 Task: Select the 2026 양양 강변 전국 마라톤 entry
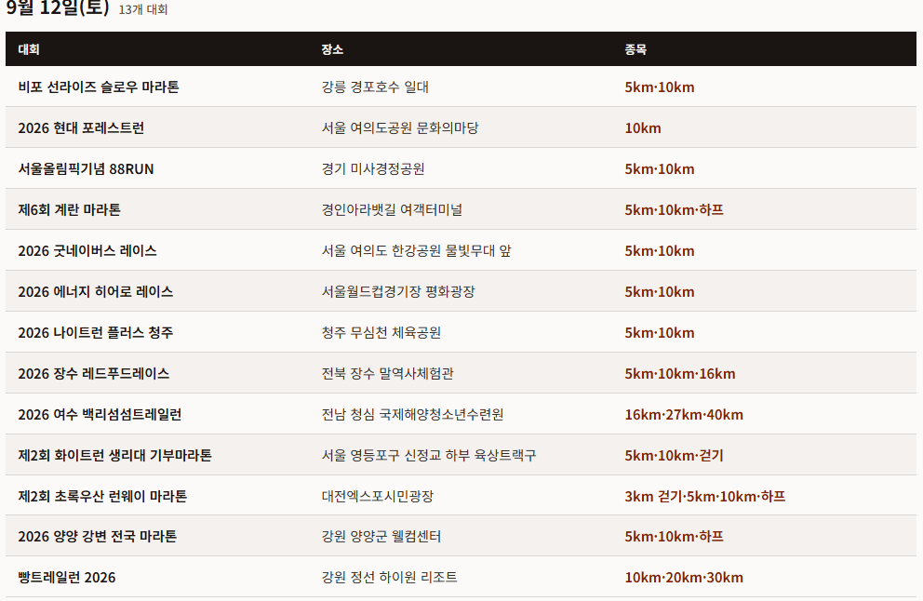click(x=97, y=536)
